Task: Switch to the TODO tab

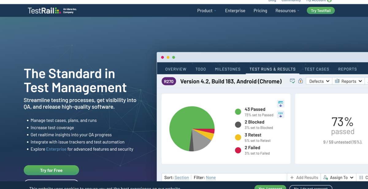Action: pyautogui.click(x=201, y=69)
